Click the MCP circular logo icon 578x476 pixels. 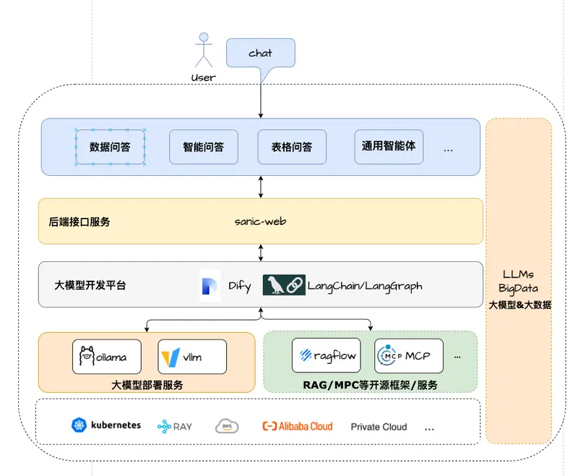pyautogui.click(x=390, y=356)
